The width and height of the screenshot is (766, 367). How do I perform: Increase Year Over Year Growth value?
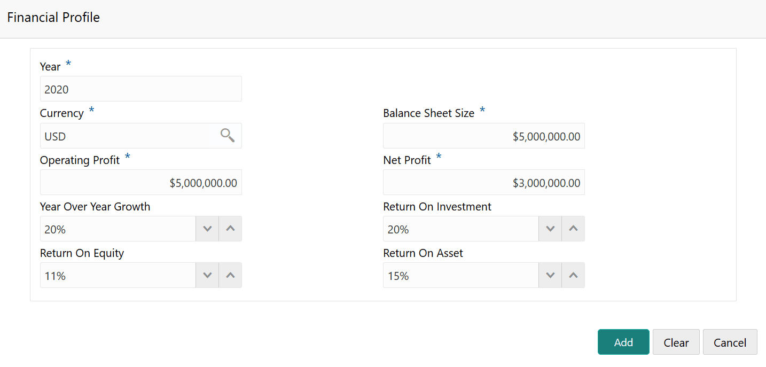[x=230, y=229]
